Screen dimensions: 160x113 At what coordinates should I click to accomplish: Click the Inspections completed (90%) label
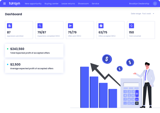[x=48, y=36]
